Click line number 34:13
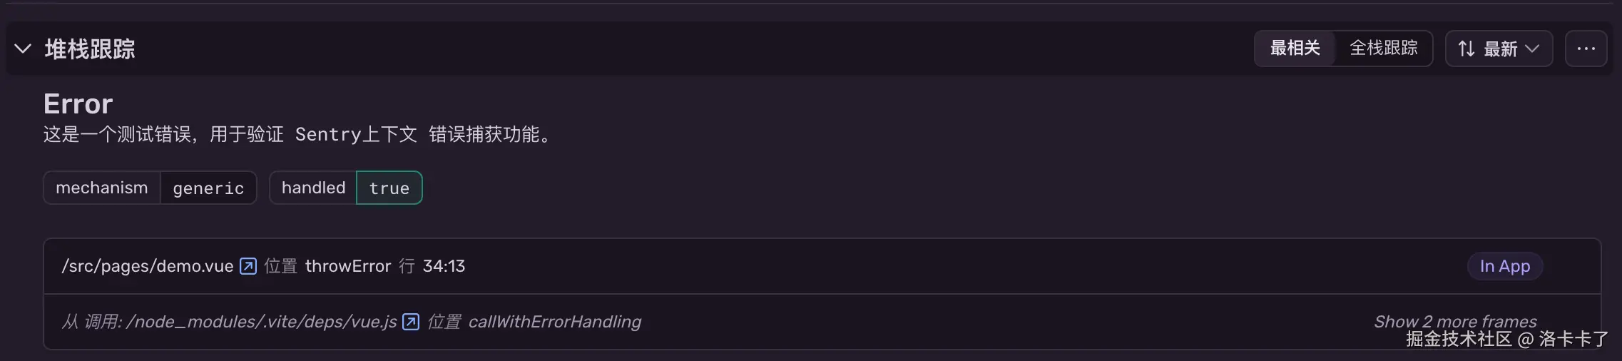The width and height of the screenshot is (1622, 361). (444, 266)
